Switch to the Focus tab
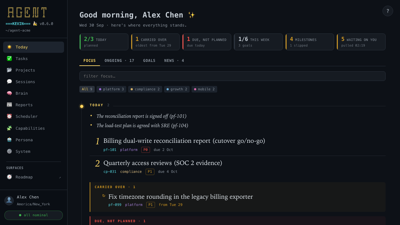 [x=90, y=61]
